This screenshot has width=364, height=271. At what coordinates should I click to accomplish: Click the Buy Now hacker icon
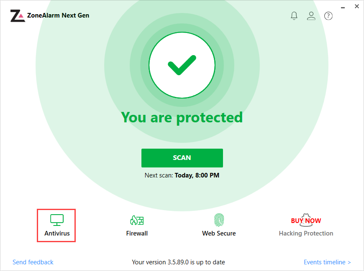(306, 220)
